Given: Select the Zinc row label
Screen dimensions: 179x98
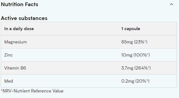Looking at the screenshot, I should click(x=8, y=55).
